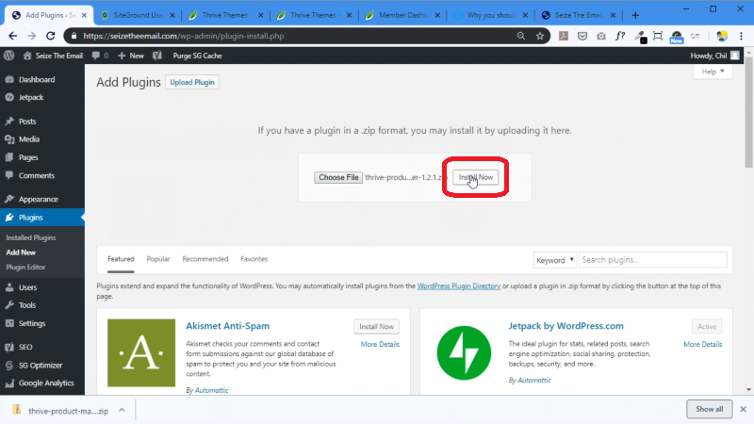Click the eyedropper color picker extension
This screenshot has width=754, height=424.
click(x=640, y=37)
